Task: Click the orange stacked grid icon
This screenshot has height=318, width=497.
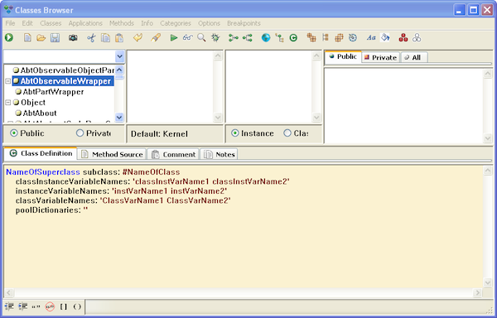Action: 311,38
